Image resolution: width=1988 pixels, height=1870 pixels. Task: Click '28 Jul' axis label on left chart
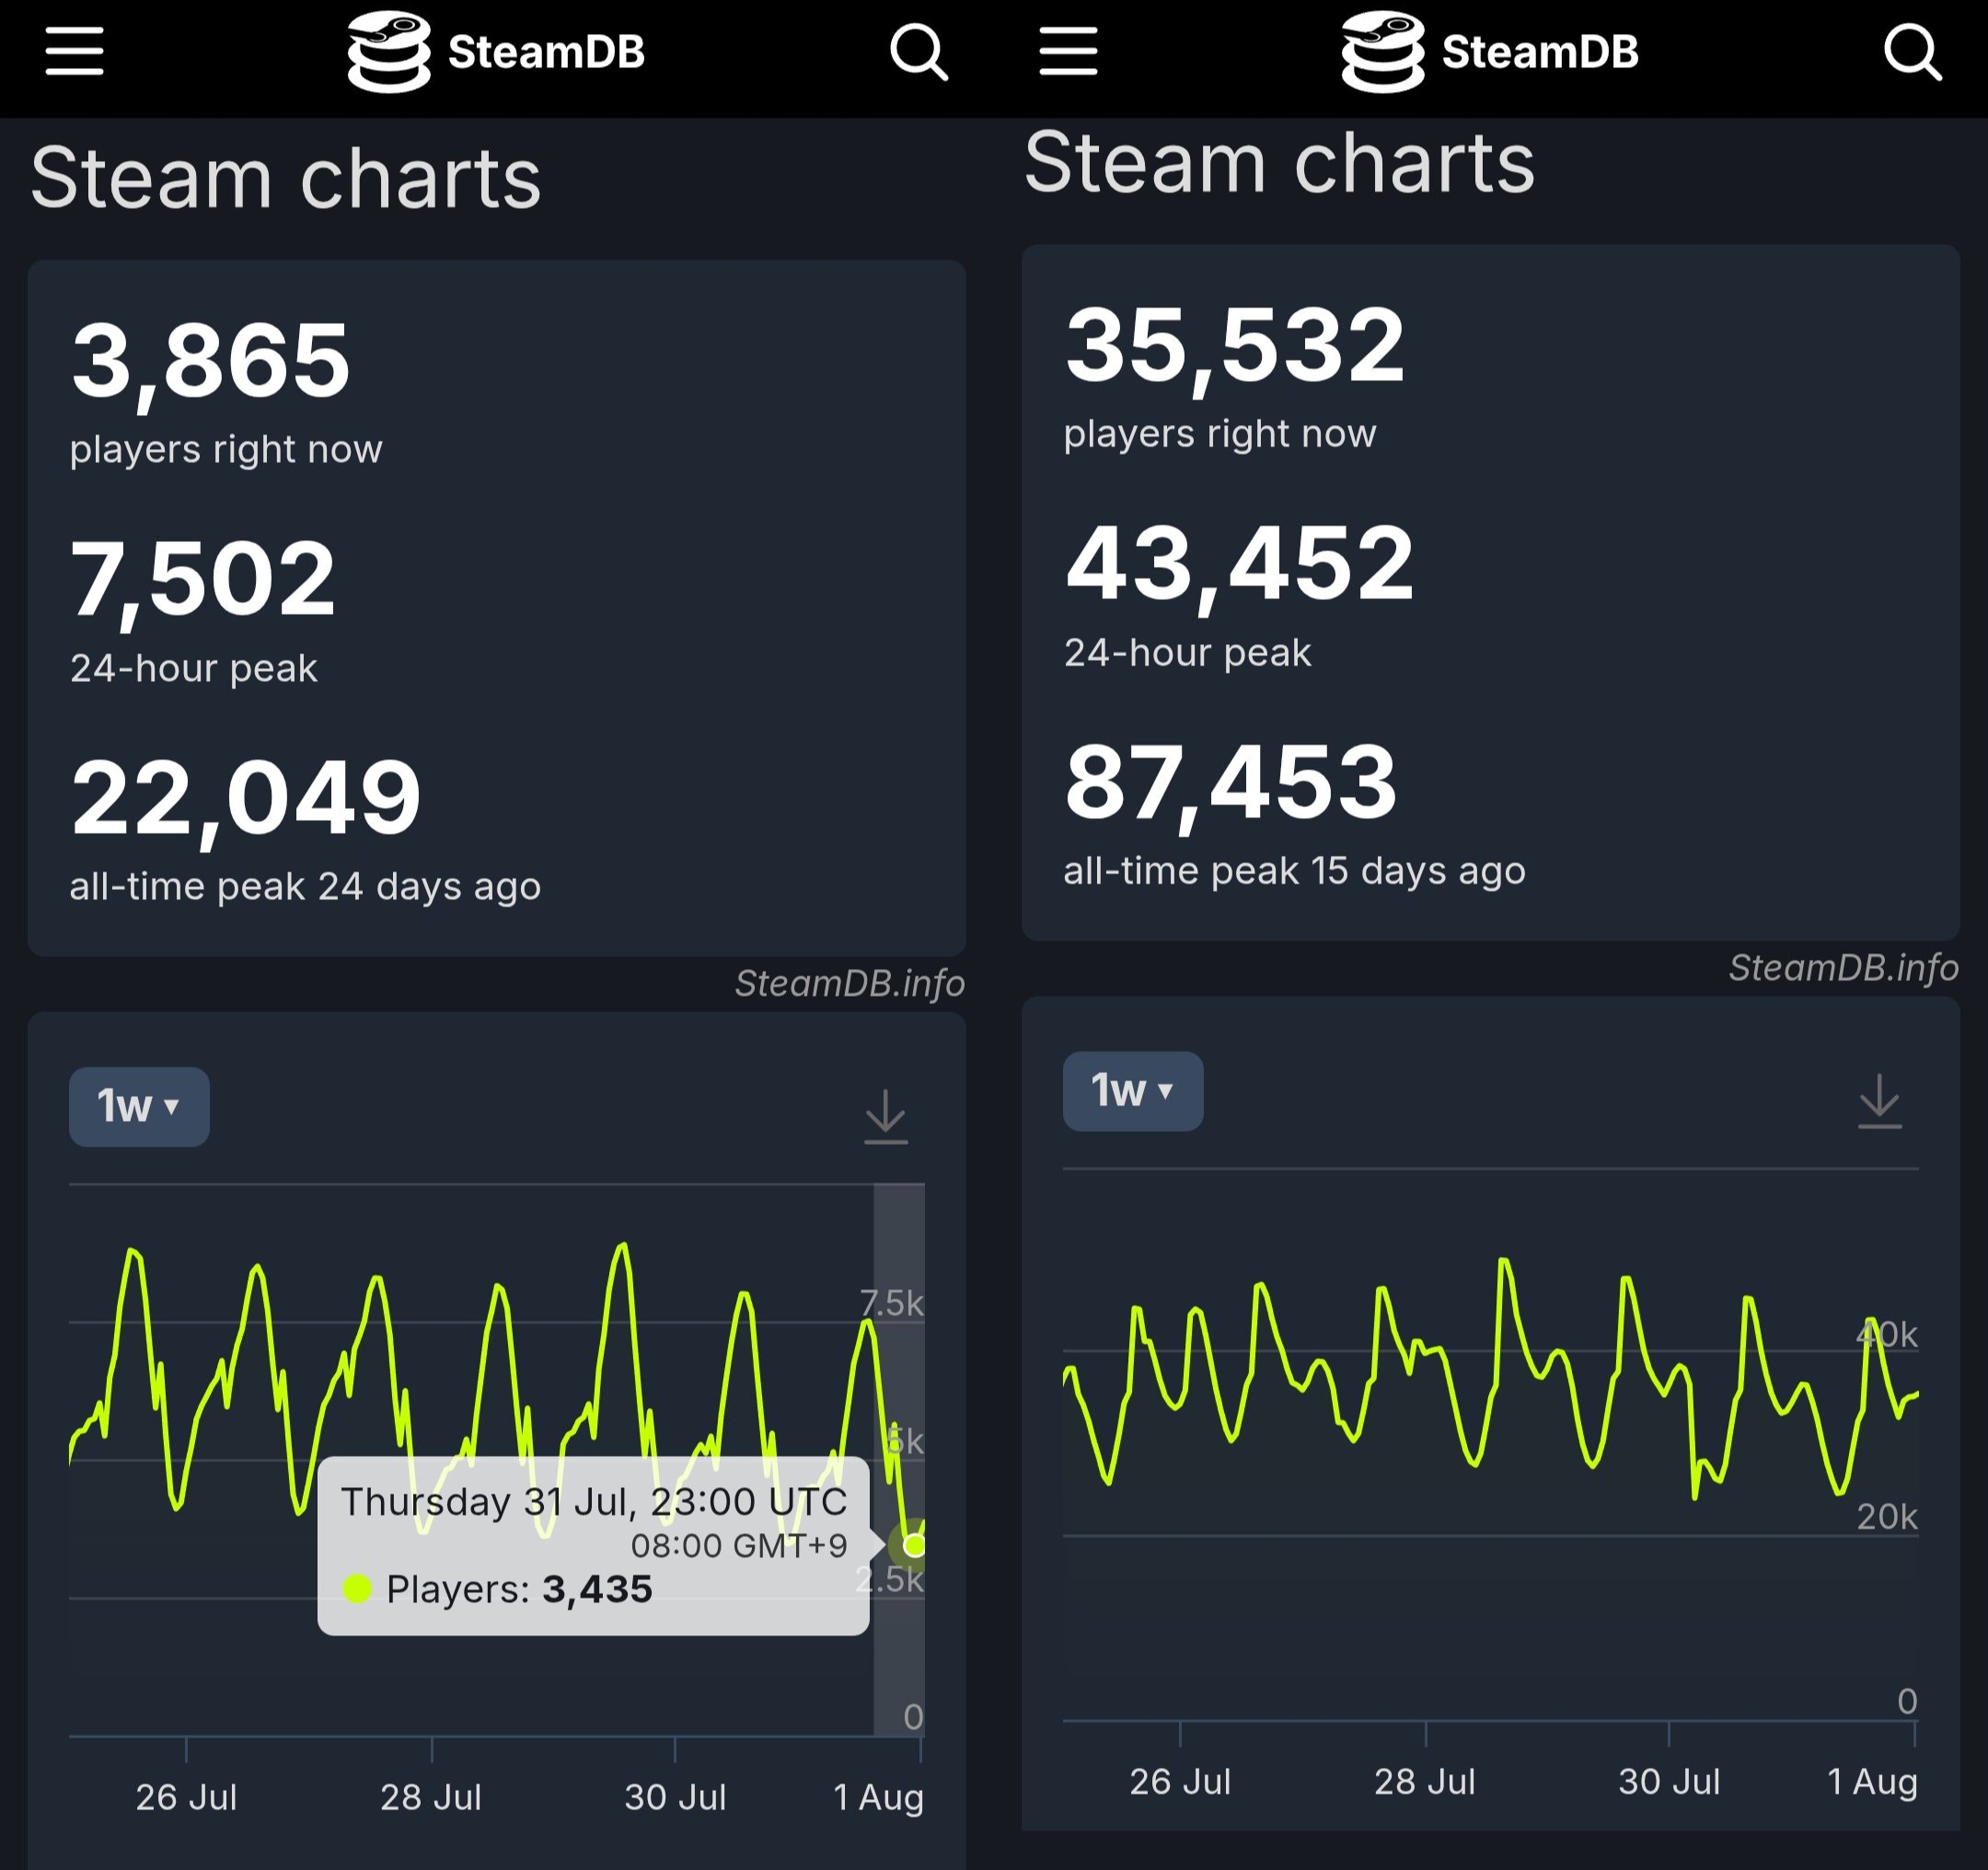click(x=431, y=1798)
